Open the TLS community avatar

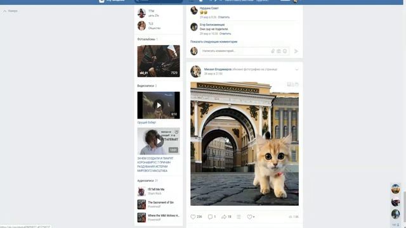141,26
